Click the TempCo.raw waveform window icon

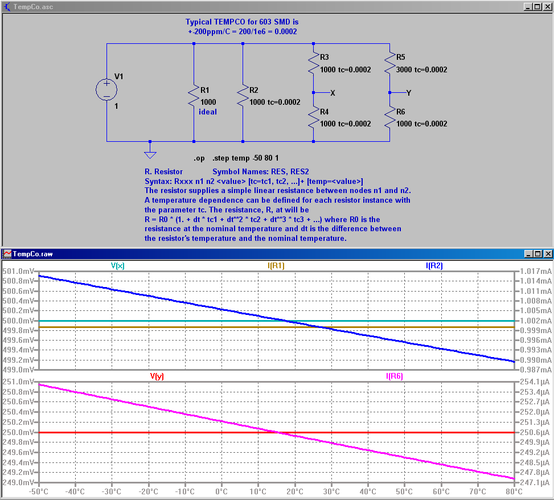(7, 254)
